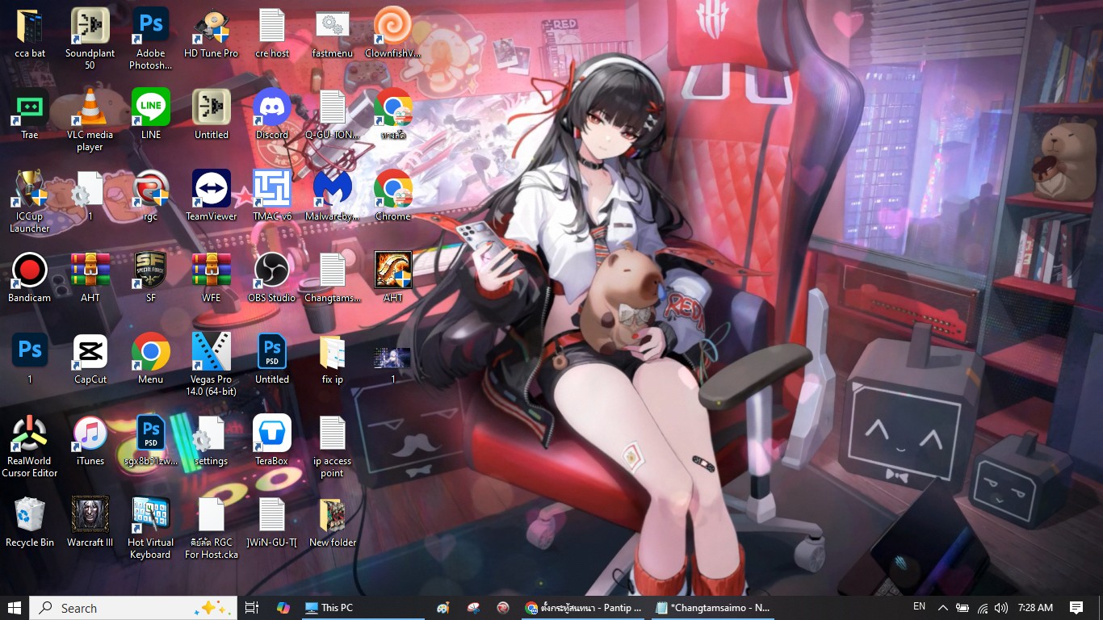Select the image thumbnail named 1
The width and height of the screenshot is (1103, 620).
[x=393, y=365]
